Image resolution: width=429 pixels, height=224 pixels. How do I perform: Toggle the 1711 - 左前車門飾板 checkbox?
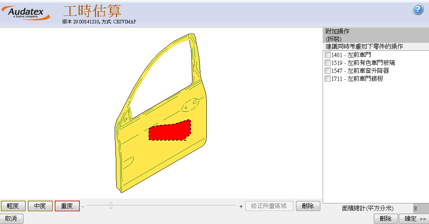click(328, 78)
